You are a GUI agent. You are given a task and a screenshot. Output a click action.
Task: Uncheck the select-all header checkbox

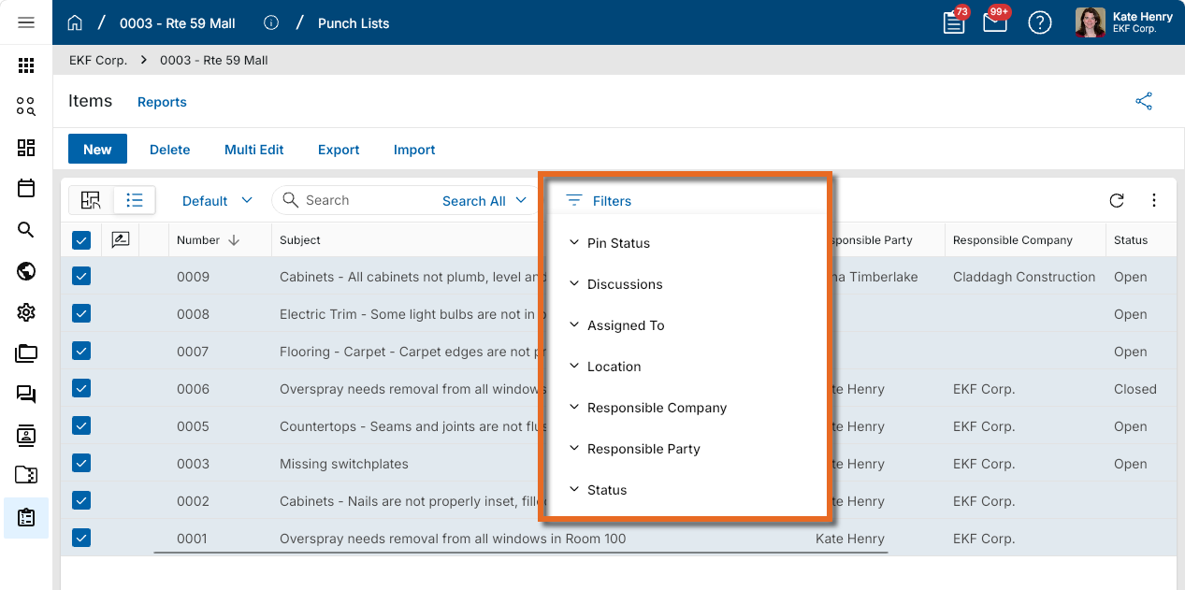pyautogui.click(x=81, y=240)
